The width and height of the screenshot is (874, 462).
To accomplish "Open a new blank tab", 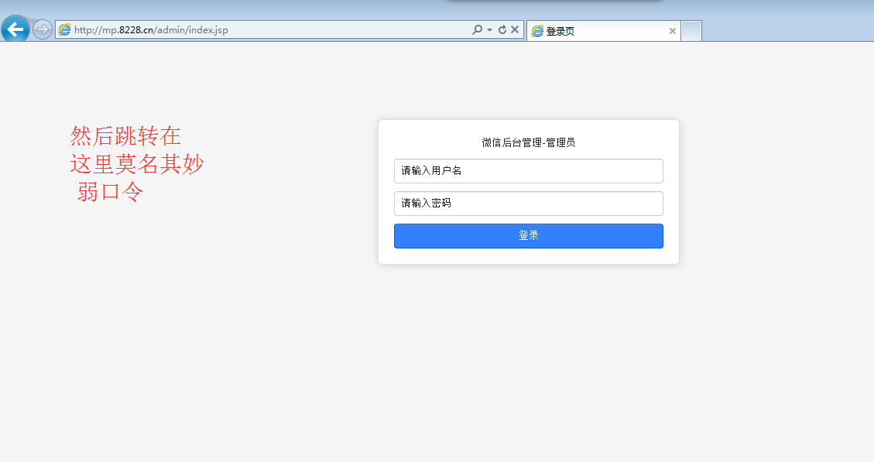I will tap(691, 31).
